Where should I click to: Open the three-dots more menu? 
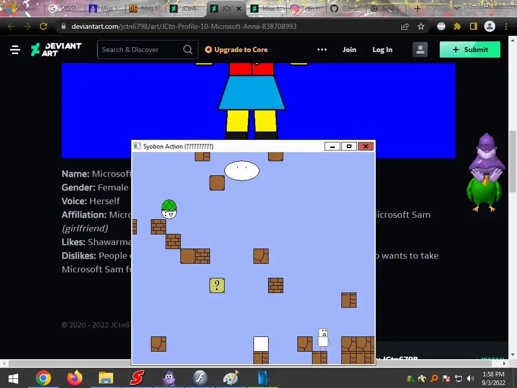pyautogui.click(x=322, y=50)
